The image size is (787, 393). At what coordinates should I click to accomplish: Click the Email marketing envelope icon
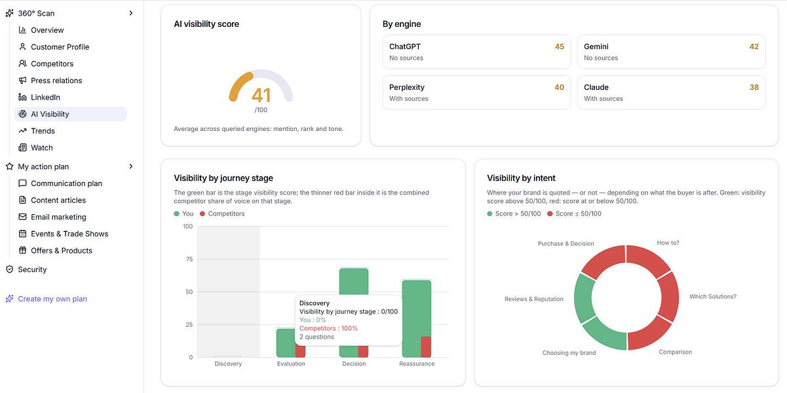22,217
